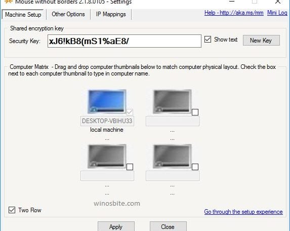
Task: Minimize the Mouse without Borders Settings window
Action: [x=232, y=2]
